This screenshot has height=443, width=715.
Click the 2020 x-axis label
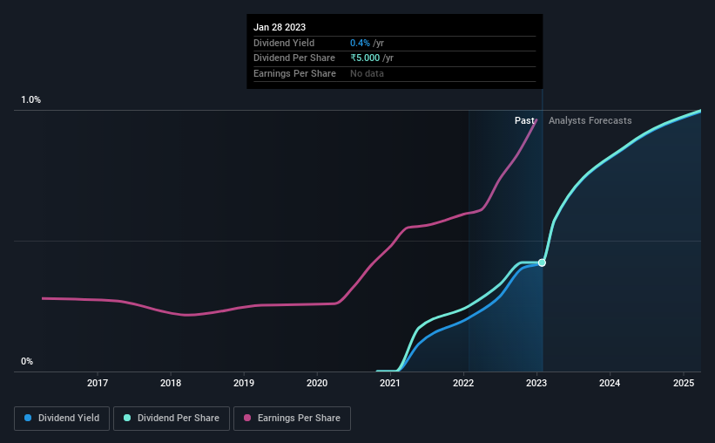317,383
